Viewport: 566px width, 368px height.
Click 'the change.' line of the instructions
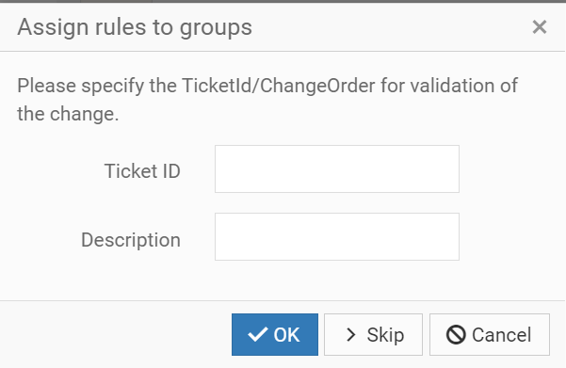[x=68, y=114]
